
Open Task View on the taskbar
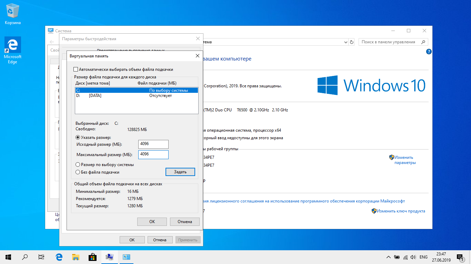pos(41,257)
